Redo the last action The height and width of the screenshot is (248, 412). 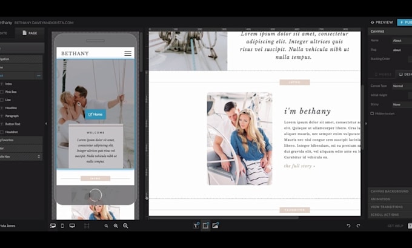click(x=358, y=226)
